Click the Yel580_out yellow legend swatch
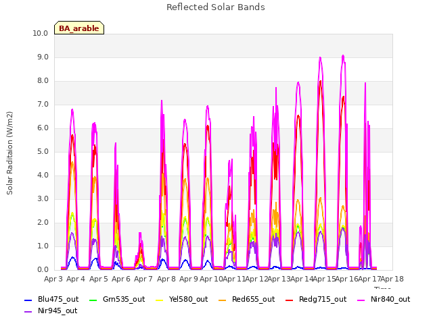This screenshot has width=433, height=324. pyautogui.click(x=160, y=300)
